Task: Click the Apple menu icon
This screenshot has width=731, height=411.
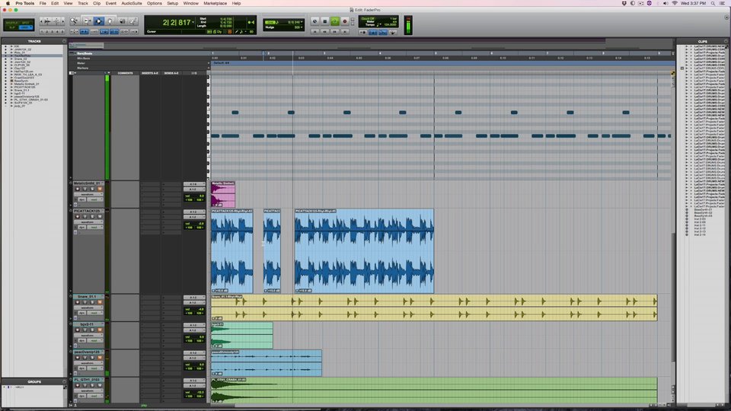Action: click(x=8, y=3)
